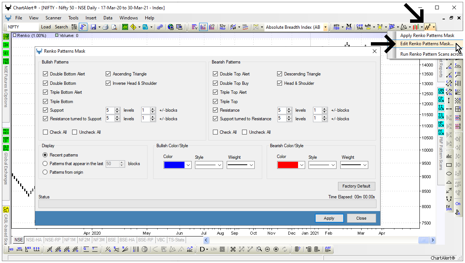Click the LIN scale toolbar icon
The height and width of the screenshot is (263, 465).
[214, 249]
